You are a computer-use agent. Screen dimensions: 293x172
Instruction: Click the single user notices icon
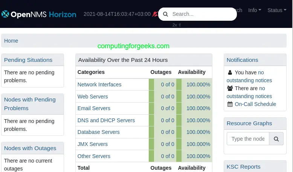tap(230, 72)
